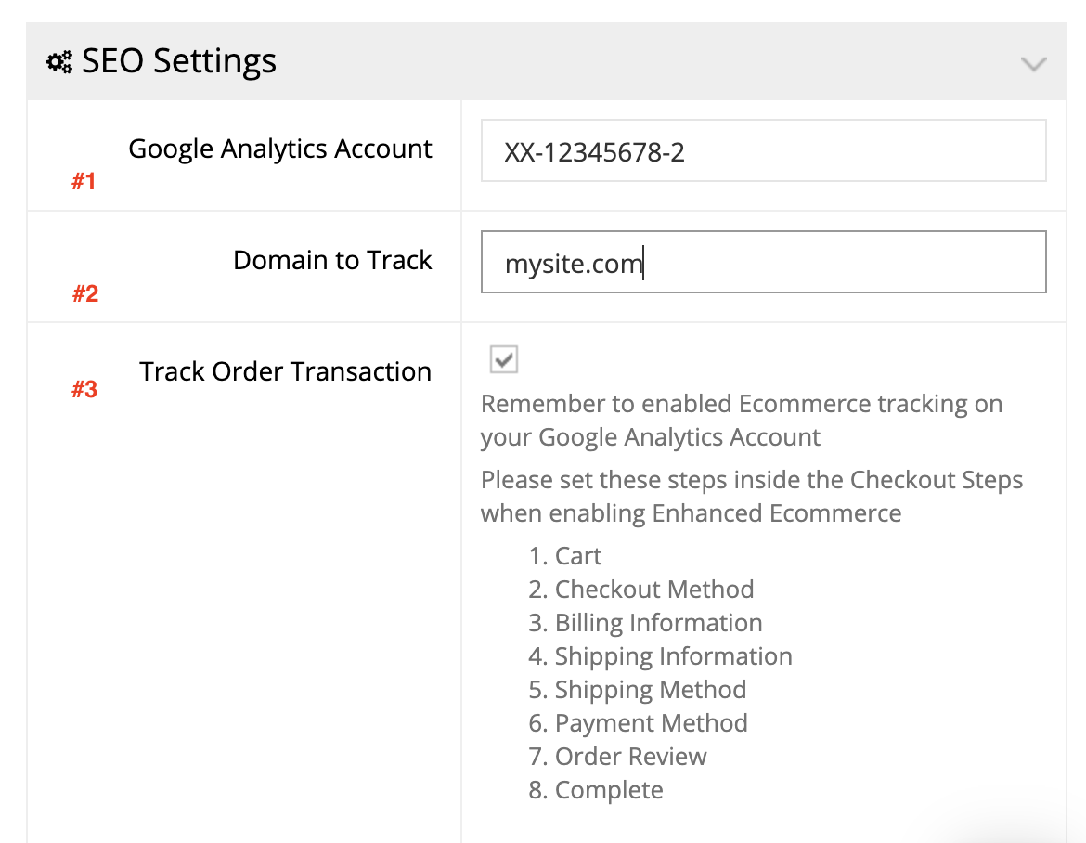Click the Ecommerce tracking reminder text
The height and width of the screenshot is (843, 1086).
pos(741,420)
